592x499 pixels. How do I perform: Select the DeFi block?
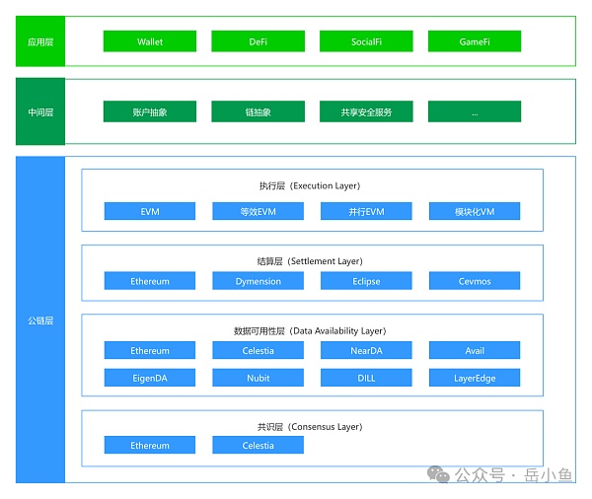coord(258,41)
